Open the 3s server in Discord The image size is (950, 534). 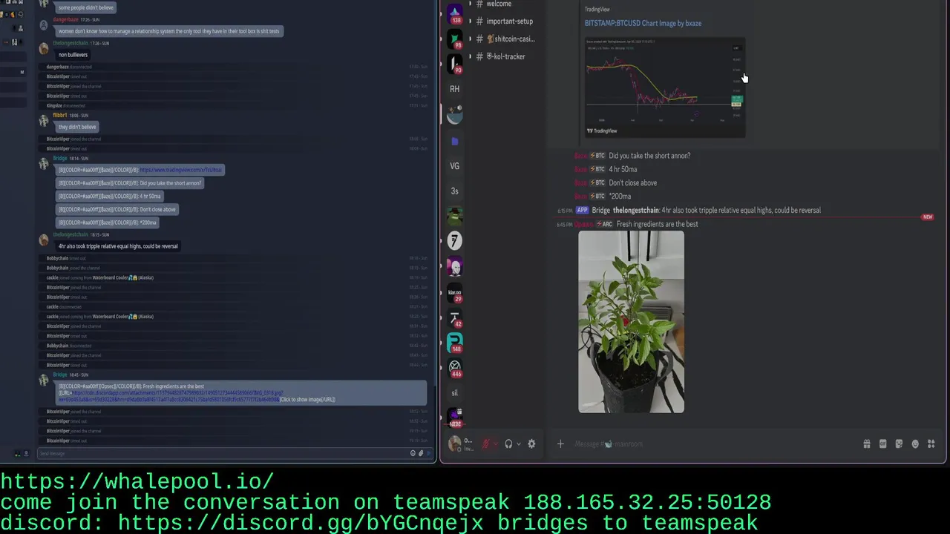pos(455,191)
